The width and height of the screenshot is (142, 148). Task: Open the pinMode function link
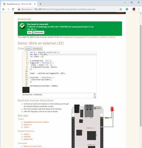click(x=27, y=137)
